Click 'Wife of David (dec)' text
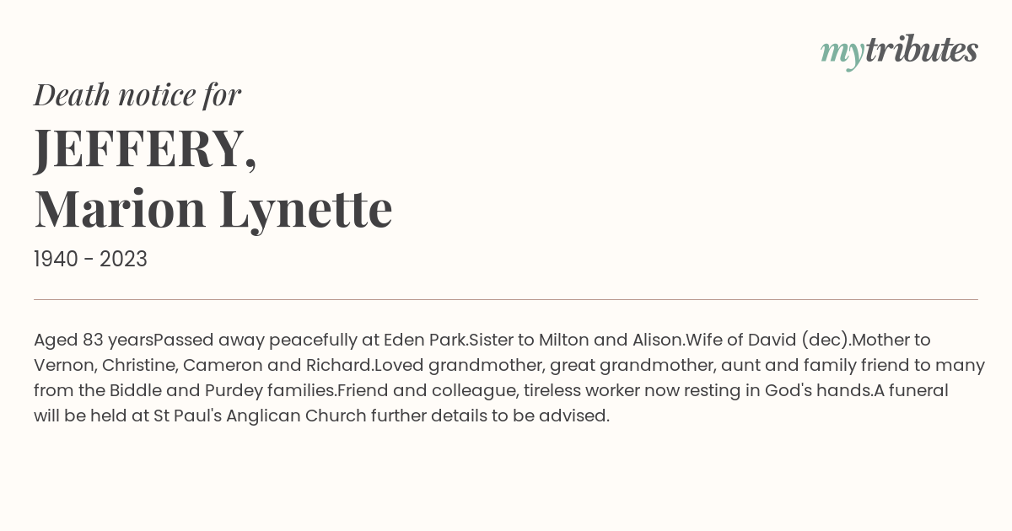The width and height of the screenshot is (1012, 531). coord(767,340)
